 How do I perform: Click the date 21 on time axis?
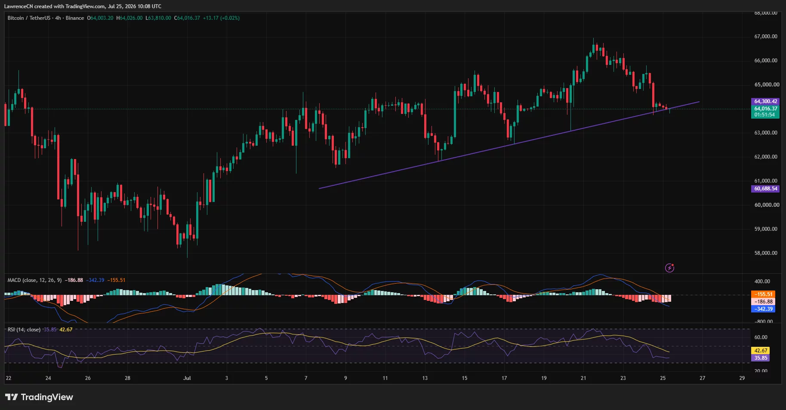[x=583, y=378]
